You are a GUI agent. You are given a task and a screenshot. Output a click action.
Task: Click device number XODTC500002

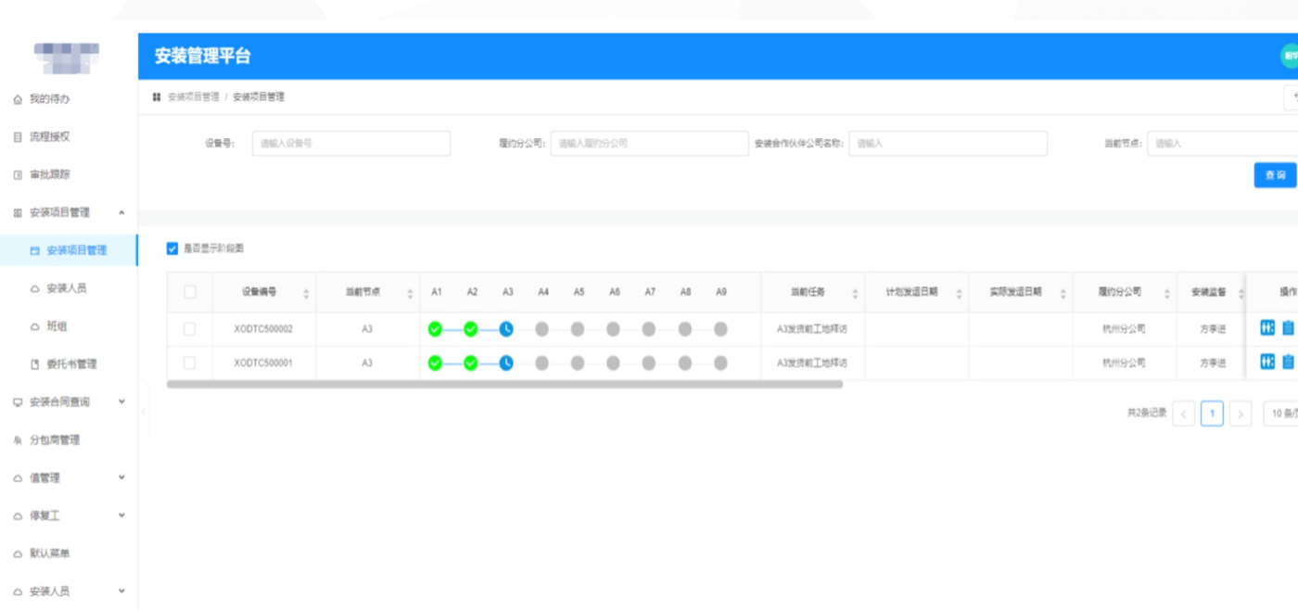pos(263,329)
